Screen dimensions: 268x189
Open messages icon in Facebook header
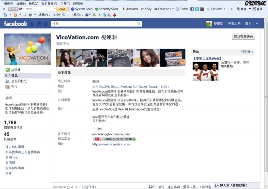[39, 24]
